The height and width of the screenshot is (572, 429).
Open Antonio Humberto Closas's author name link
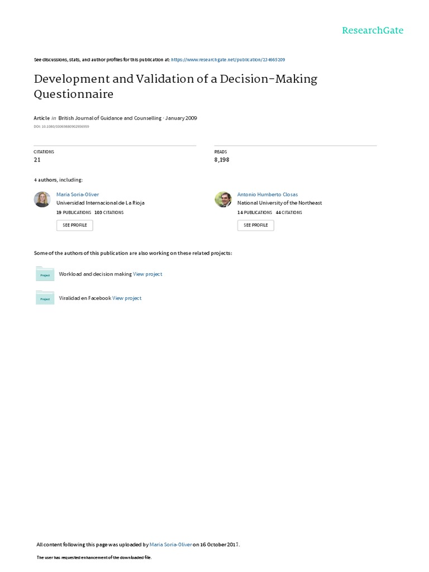point(268,194)
